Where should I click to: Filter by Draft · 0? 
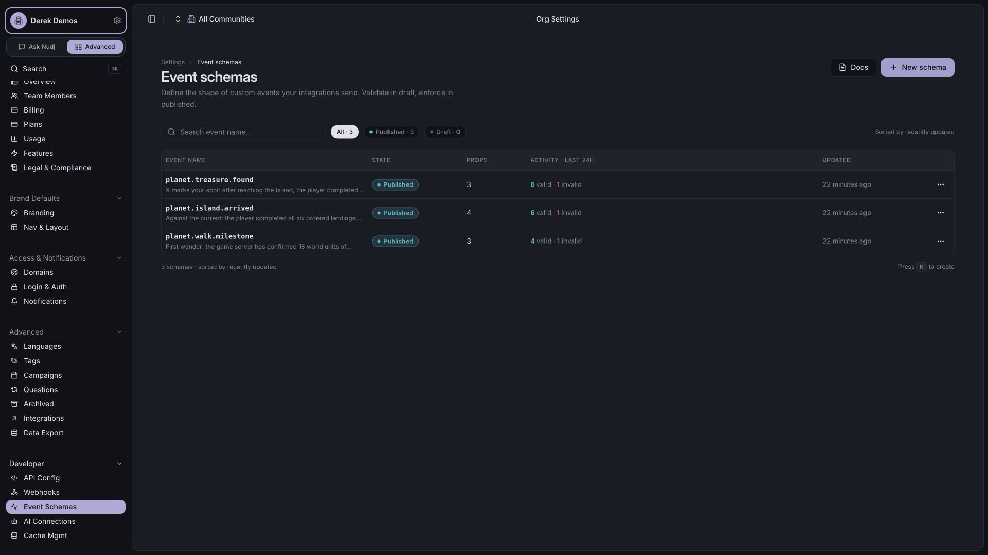tap(445, 132)
